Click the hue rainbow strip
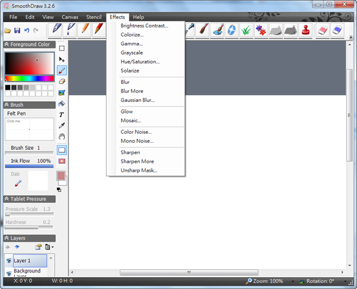357x289 pixels. tap(29, 78)
